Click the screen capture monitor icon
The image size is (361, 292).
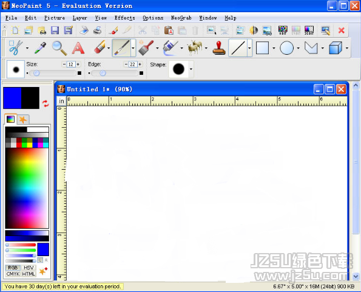[x=326, y=30]
